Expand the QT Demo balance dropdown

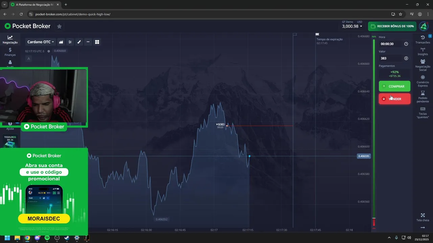click(x=352, y=25)
